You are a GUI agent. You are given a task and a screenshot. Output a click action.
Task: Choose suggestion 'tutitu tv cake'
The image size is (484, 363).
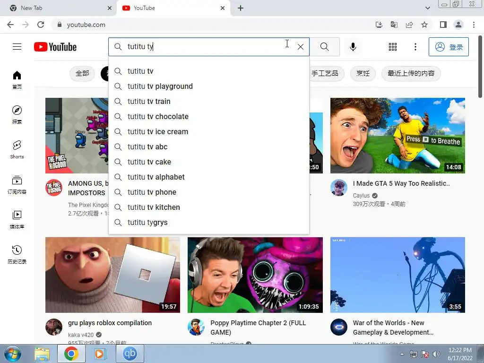click(208, 162)
